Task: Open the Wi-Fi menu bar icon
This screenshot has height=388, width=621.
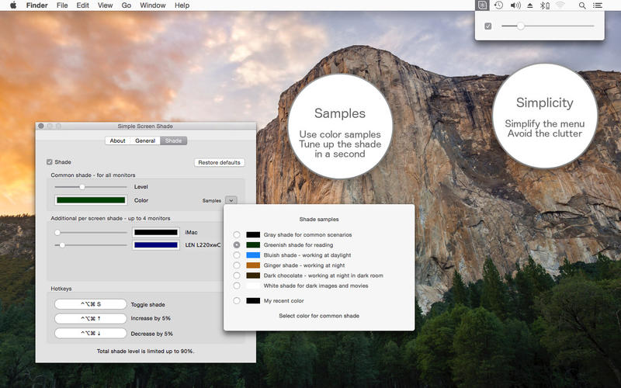Action: point(560,5)
